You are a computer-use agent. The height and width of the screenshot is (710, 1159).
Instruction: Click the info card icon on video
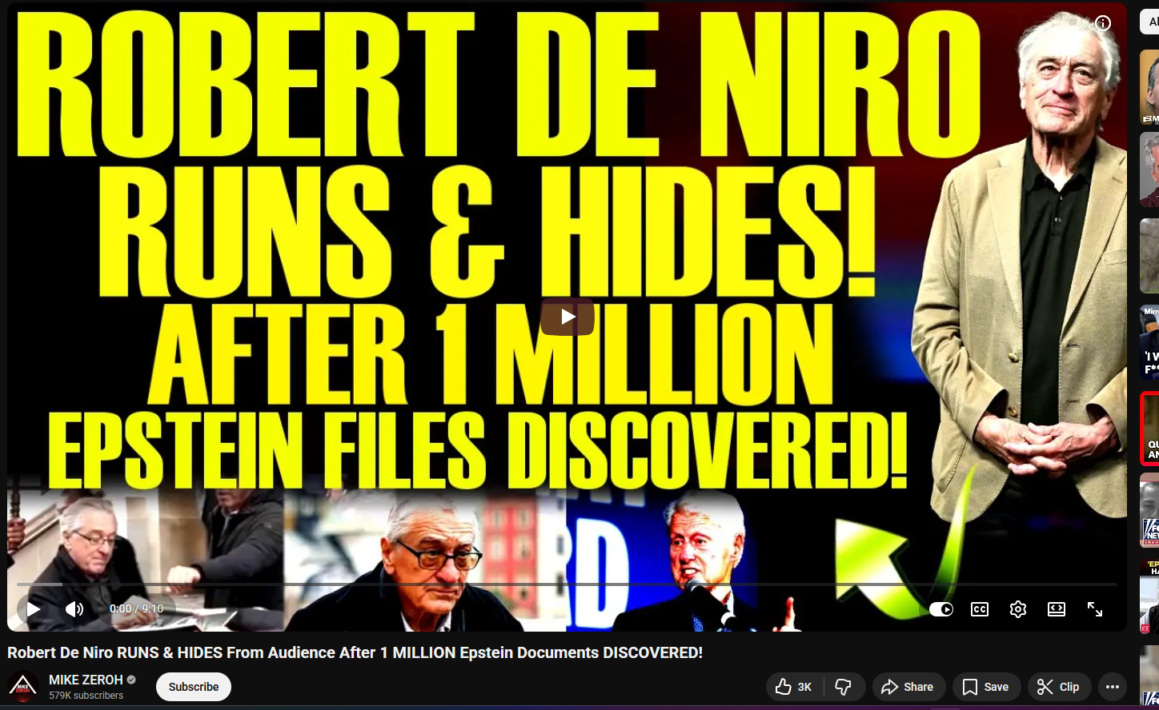coord(1103,23)
